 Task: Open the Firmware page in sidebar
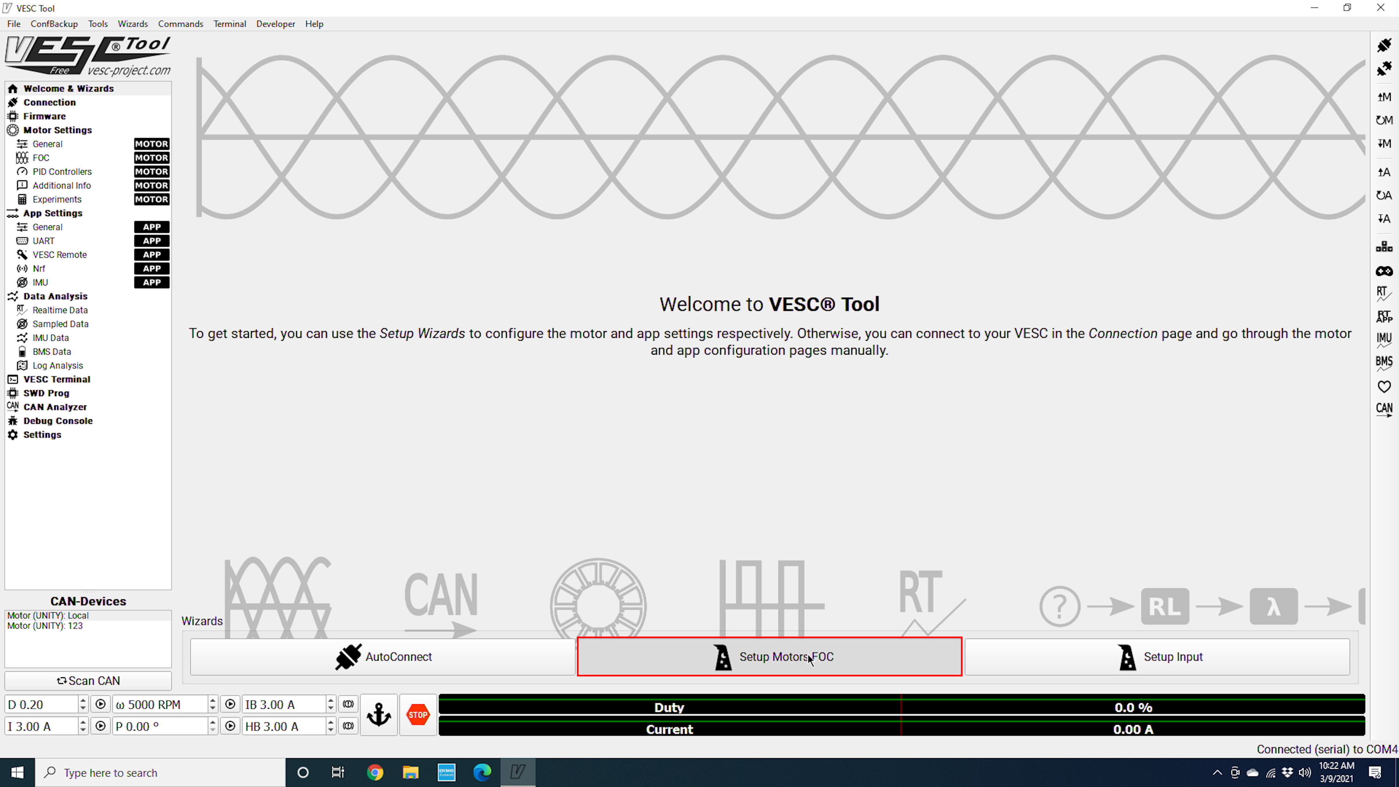pos(88,116)
